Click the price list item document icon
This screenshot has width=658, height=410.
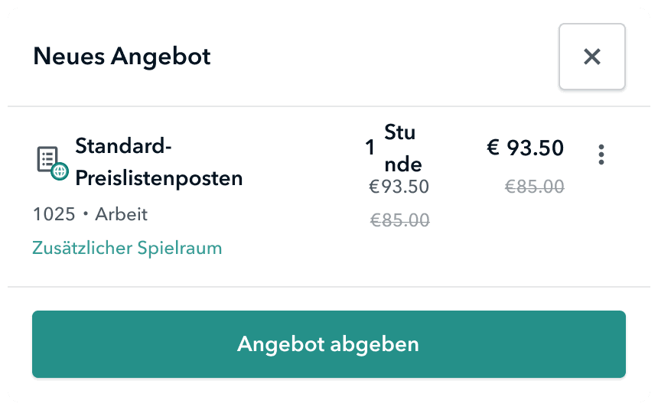pyautogui.click(x=47, y=160)
